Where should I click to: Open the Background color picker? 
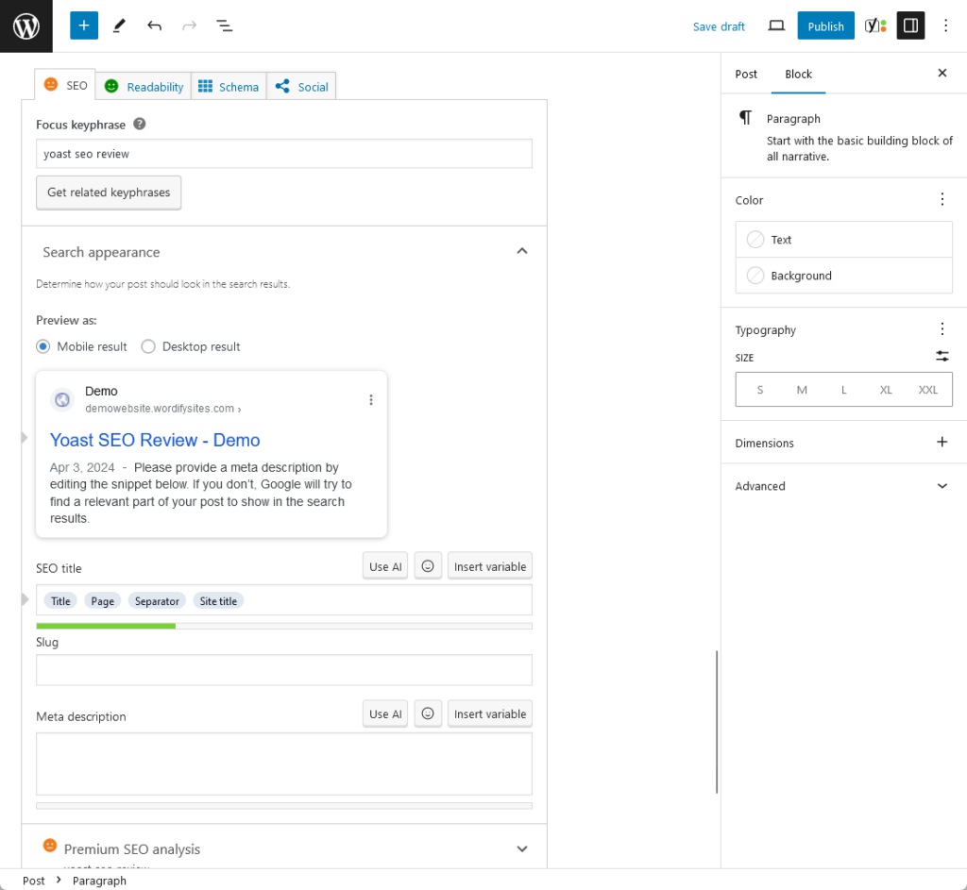[843, 276]
